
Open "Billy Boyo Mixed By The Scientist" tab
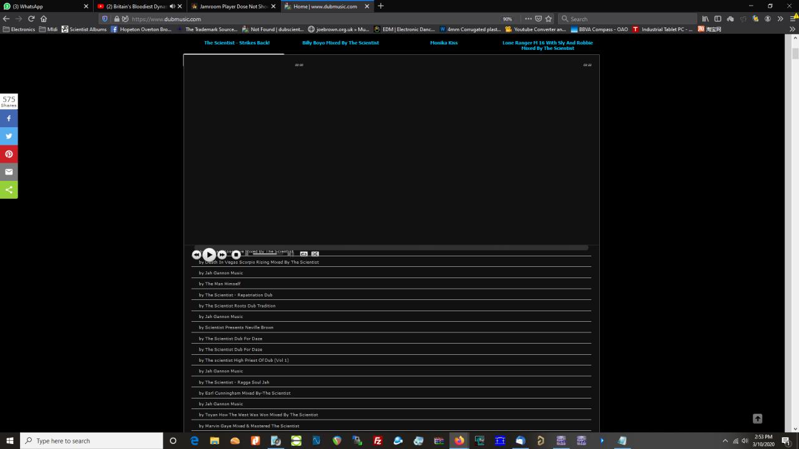click(x=340, y=43)
